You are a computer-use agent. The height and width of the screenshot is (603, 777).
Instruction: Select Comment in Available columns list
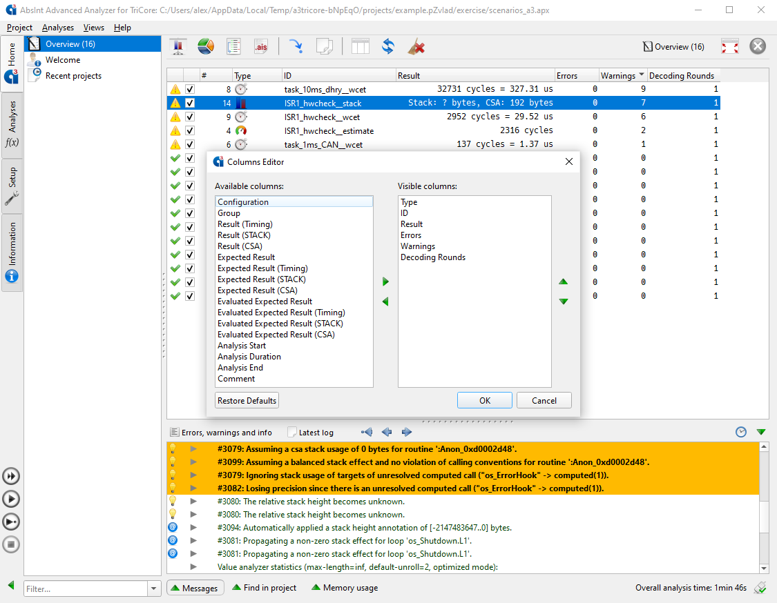point(294,379)
